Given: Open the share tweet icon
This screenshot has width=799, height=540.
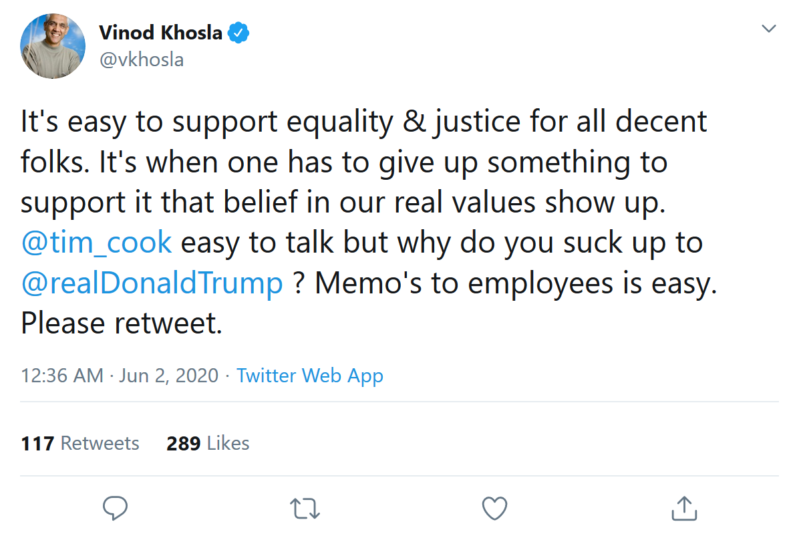Looking at the screenshot, I should coord(683,508).
